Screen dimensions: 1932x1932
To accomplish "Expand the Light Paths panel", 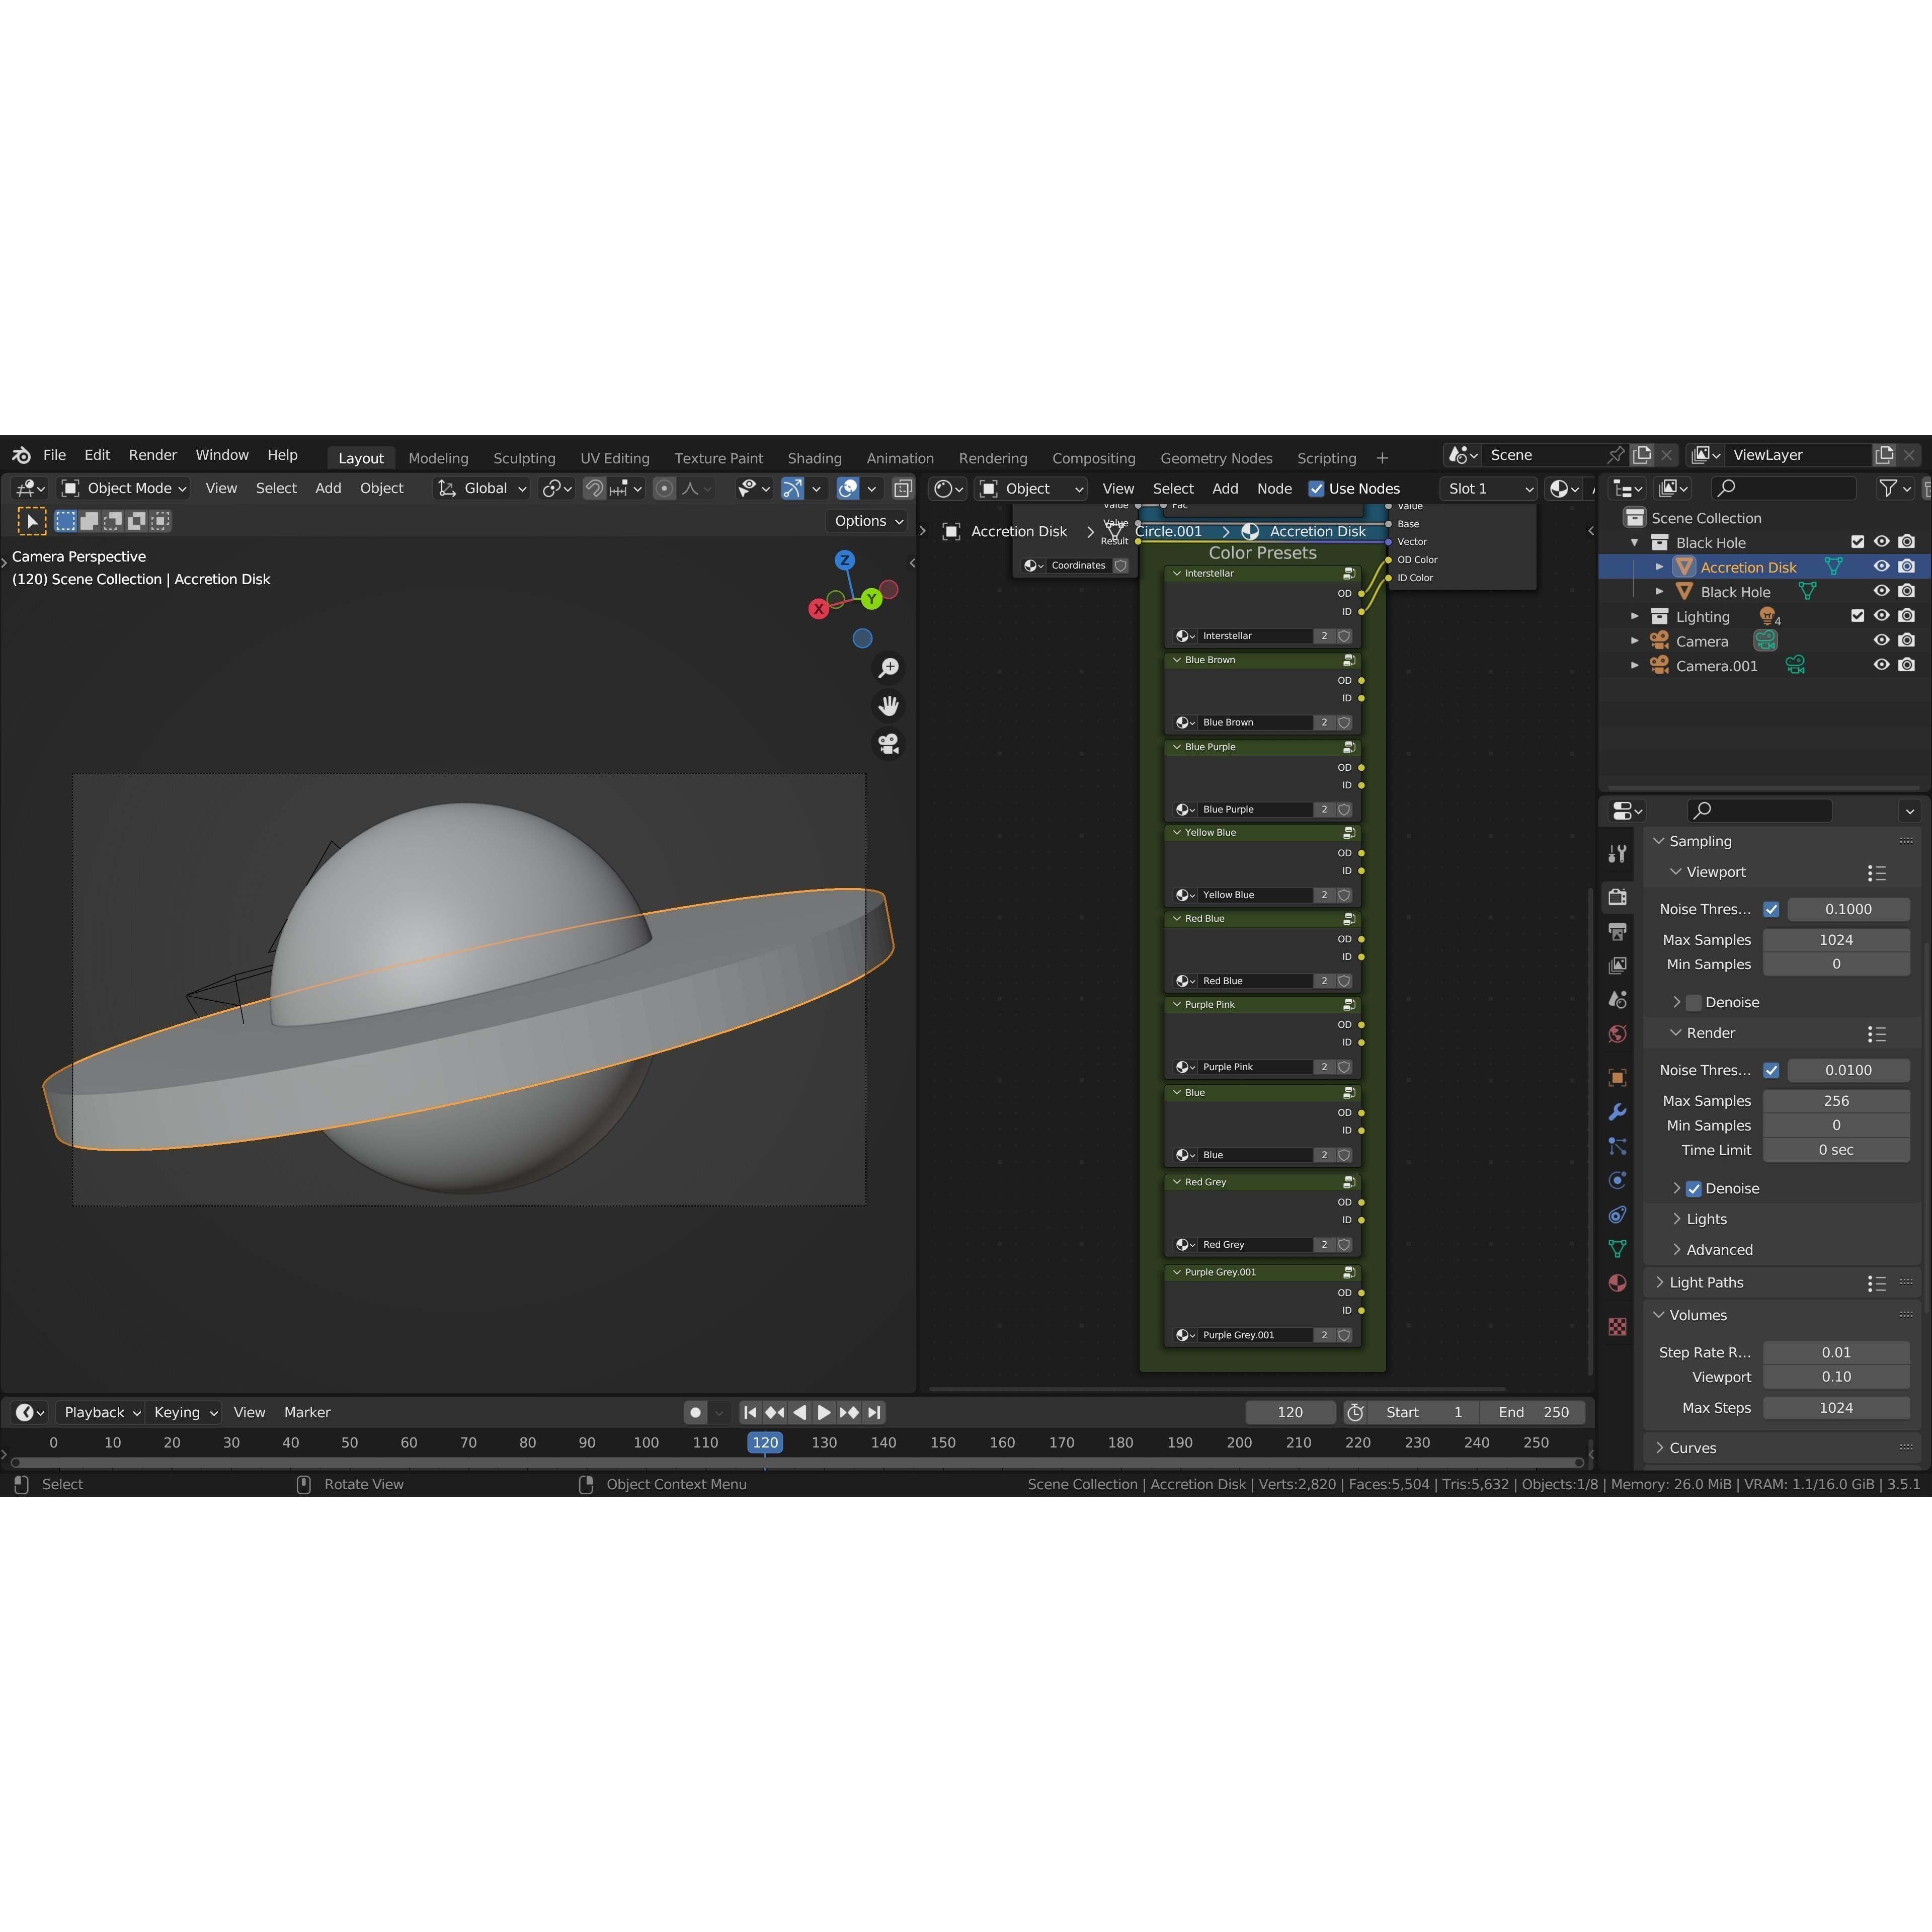I will tap(1659, 1282).
